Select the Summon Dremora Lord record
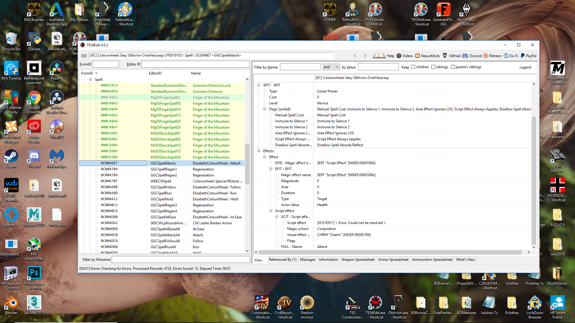The image size is (575, 323). click(162, 86)
